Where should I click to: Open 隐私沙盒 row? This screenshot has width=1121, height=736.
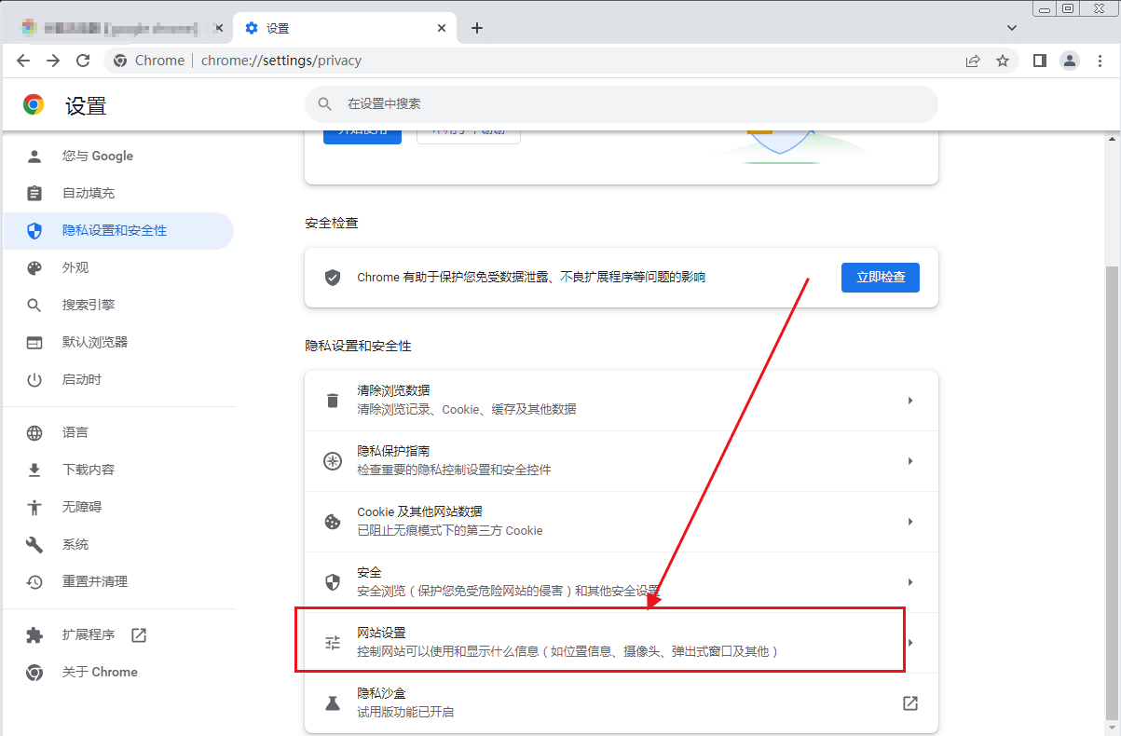pos(621,703)
